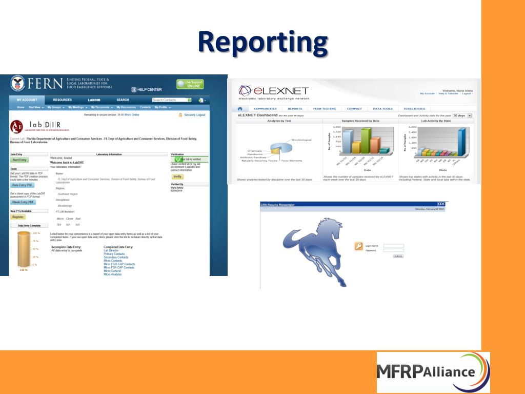Go to the eLEXNET home icon tab

[240, 109]
